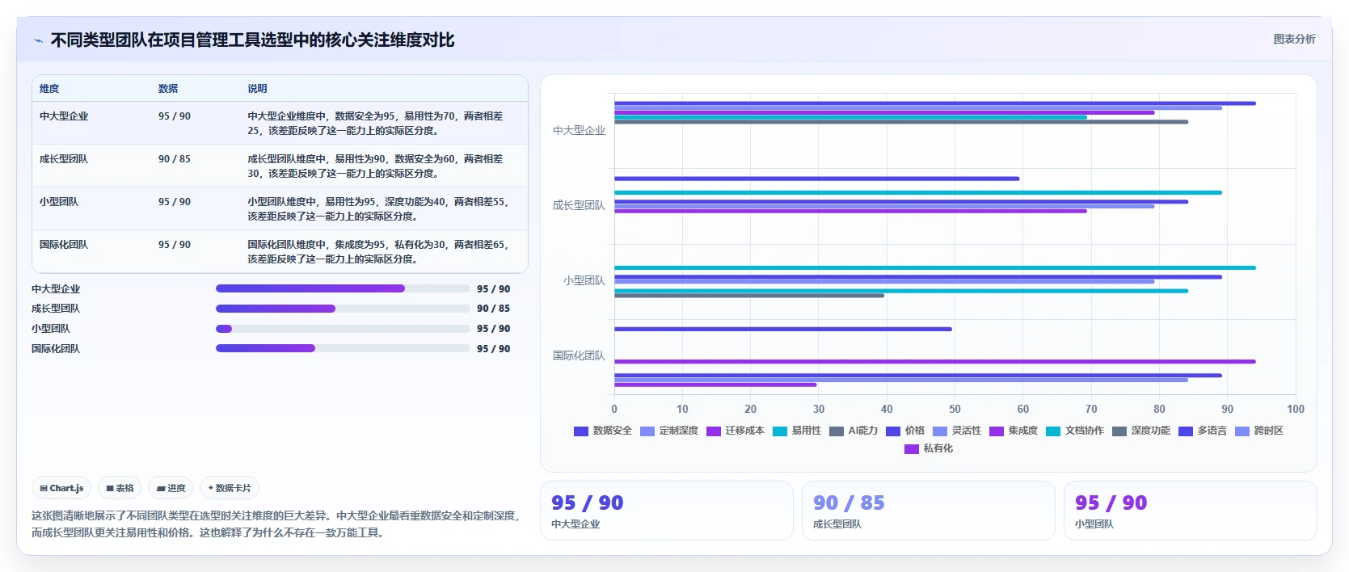The height and width of the screenshot is (572, 1349).
Task: Click the topmost 中大型企业 bar reaching 95
Action: click(935, 103)
